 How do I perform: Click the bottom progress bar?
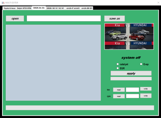(x=80, y=108)
